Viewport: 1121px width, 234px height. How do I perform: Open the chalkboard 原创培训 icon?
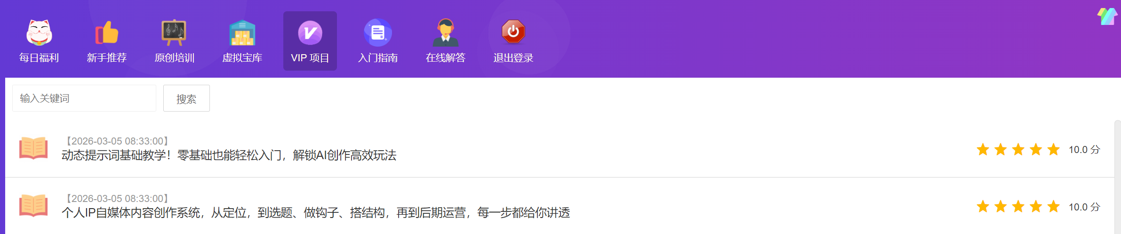[x=174, y=32]
